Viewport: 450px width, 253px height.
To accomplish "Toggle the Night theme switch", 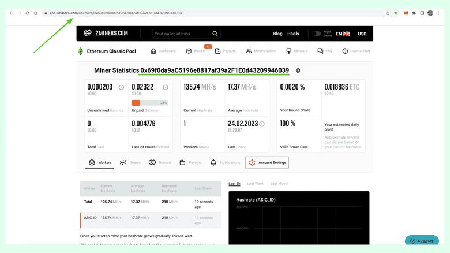I will [317, 34].
